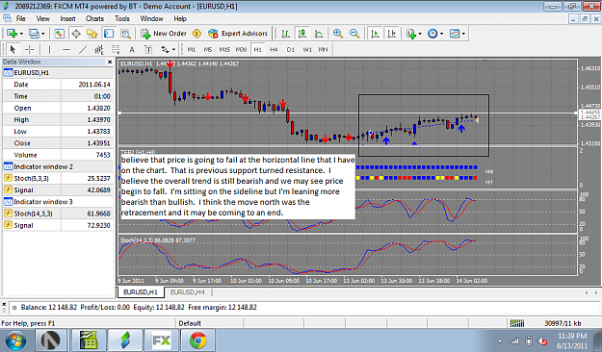Switch to W1 timeframe
The height and width of the screenshot is (352, 602).
307,49
